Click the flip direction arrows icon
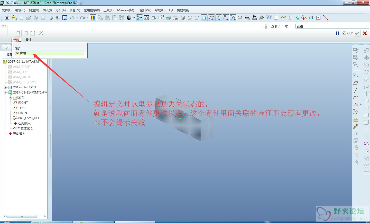The width and height of the screenshot is (370, 223). pyautogui.click(x=41, y=33)
